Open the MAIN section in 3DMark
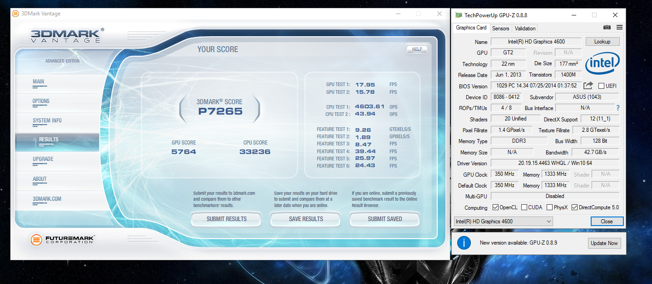 click(x=57, y=83)
